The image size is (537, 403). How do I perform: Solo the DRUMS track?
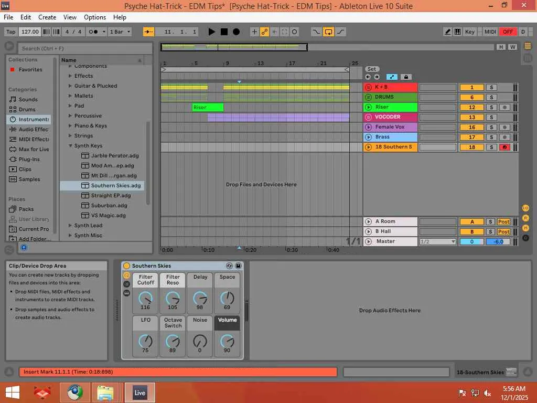click(x=491, y=97)
